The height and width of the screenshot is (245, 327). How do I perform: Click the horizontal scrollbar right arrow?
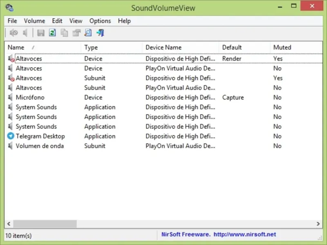click(x=319, y=224)
